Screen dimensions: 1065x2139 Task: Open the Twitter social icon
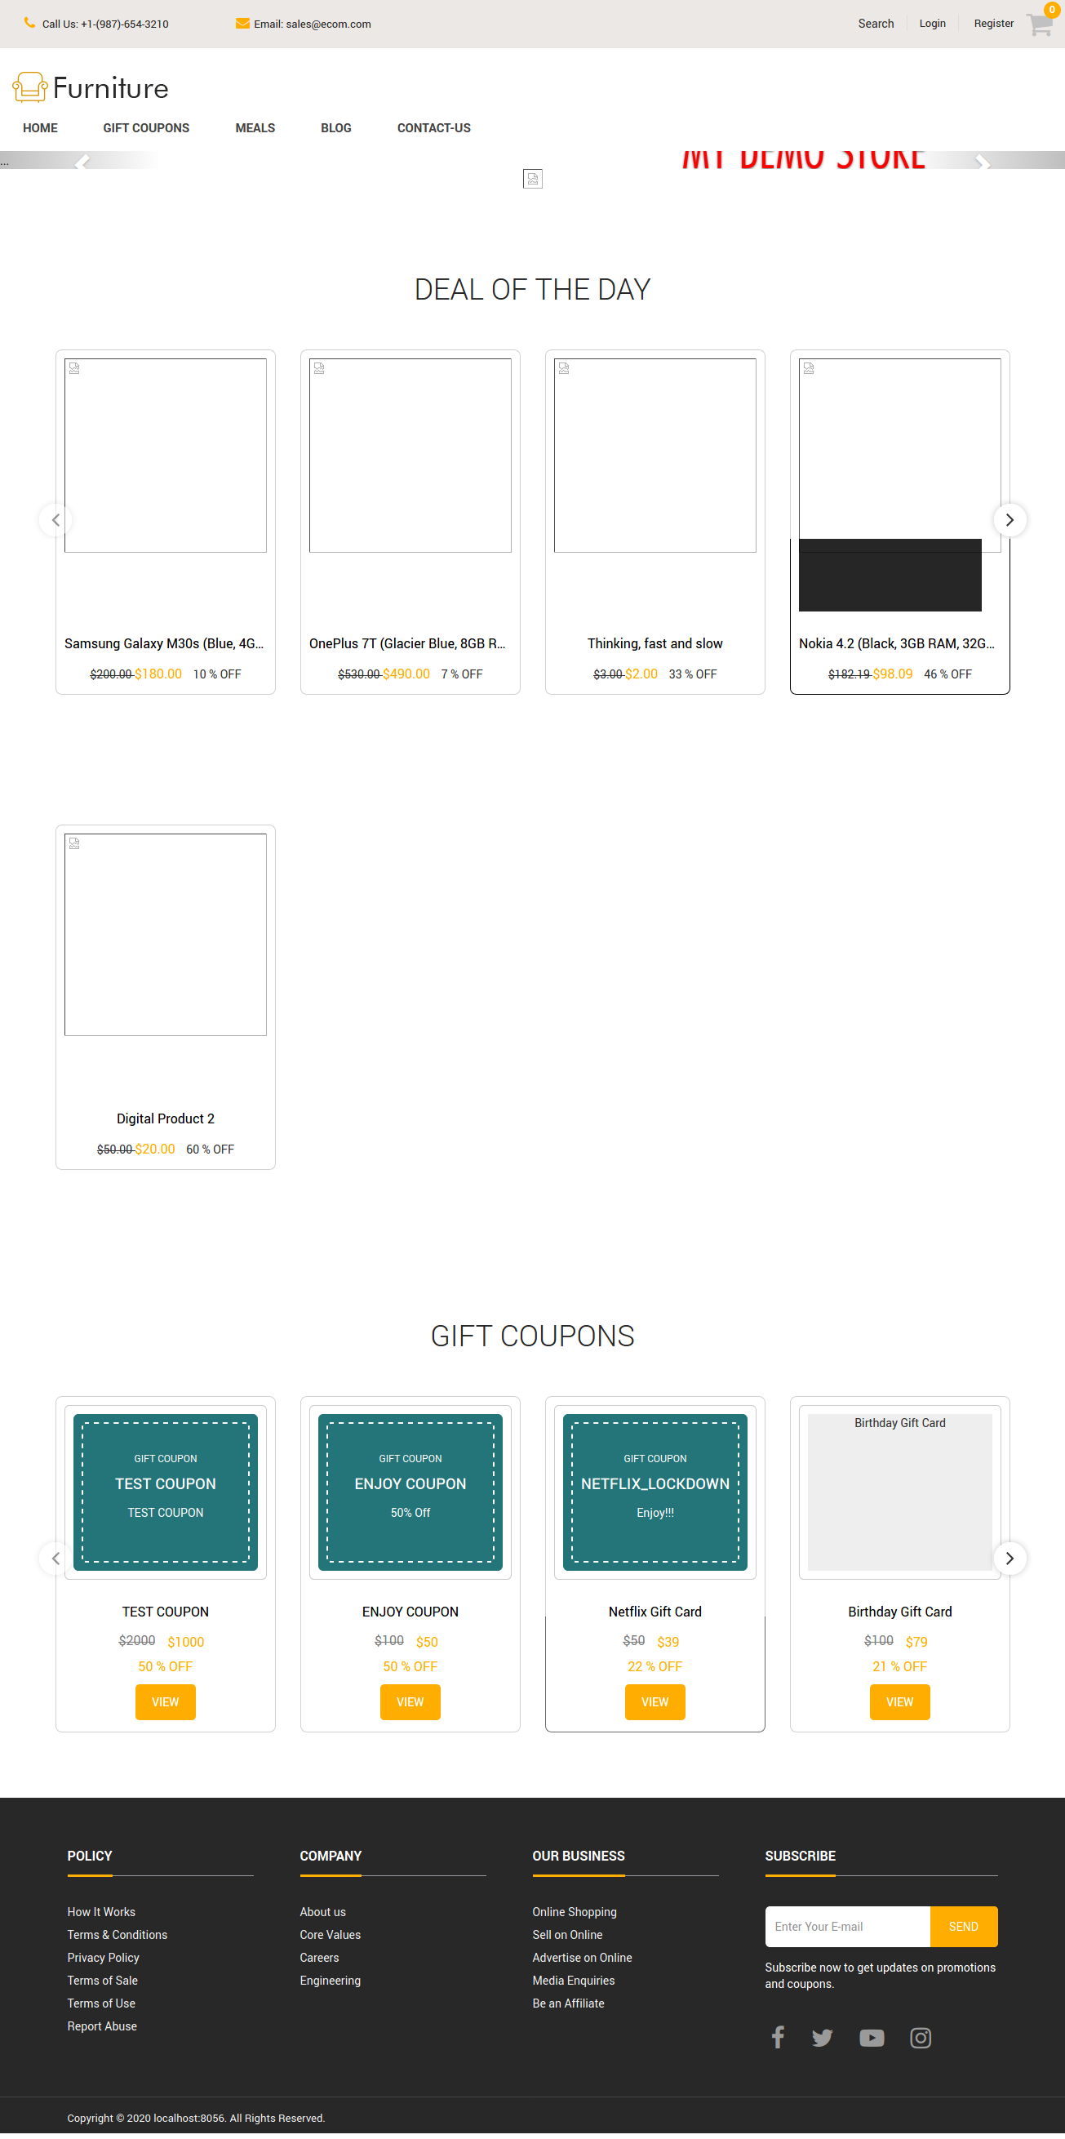(x=822, y=2037)
